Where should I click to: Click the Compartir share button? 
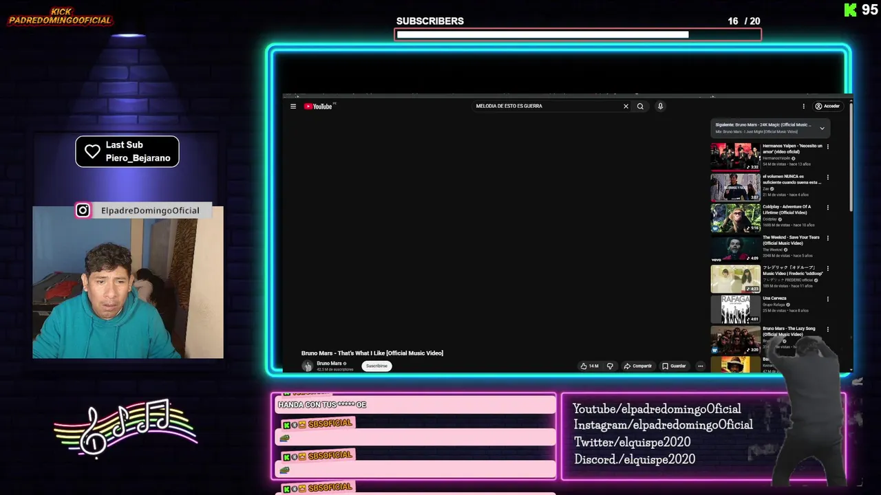638,366
